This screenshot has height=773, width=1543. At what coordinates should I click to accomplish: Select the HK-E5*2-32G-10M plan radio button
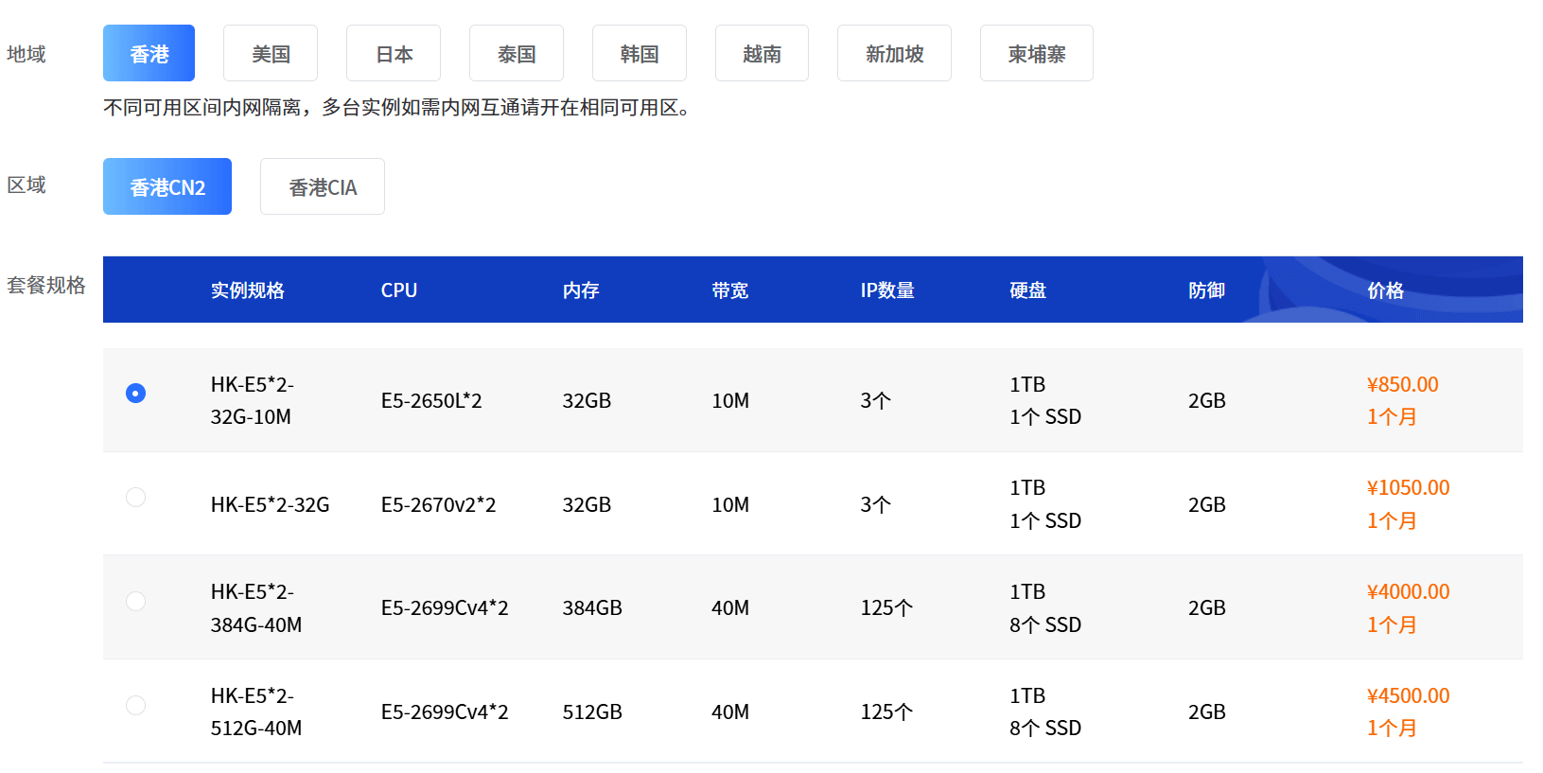(x=136, y=393)
